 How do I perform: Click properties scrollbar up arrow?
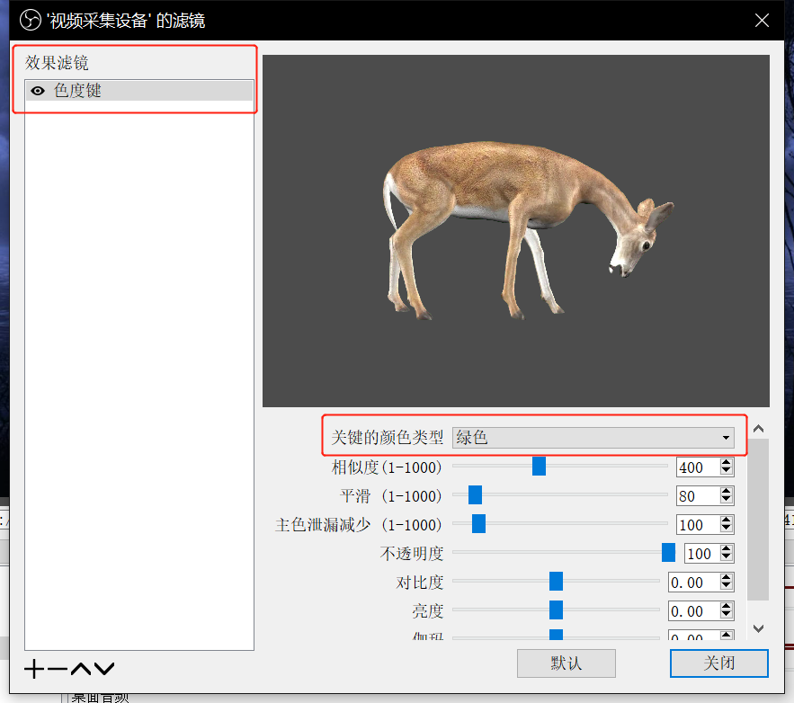(758, 429)
